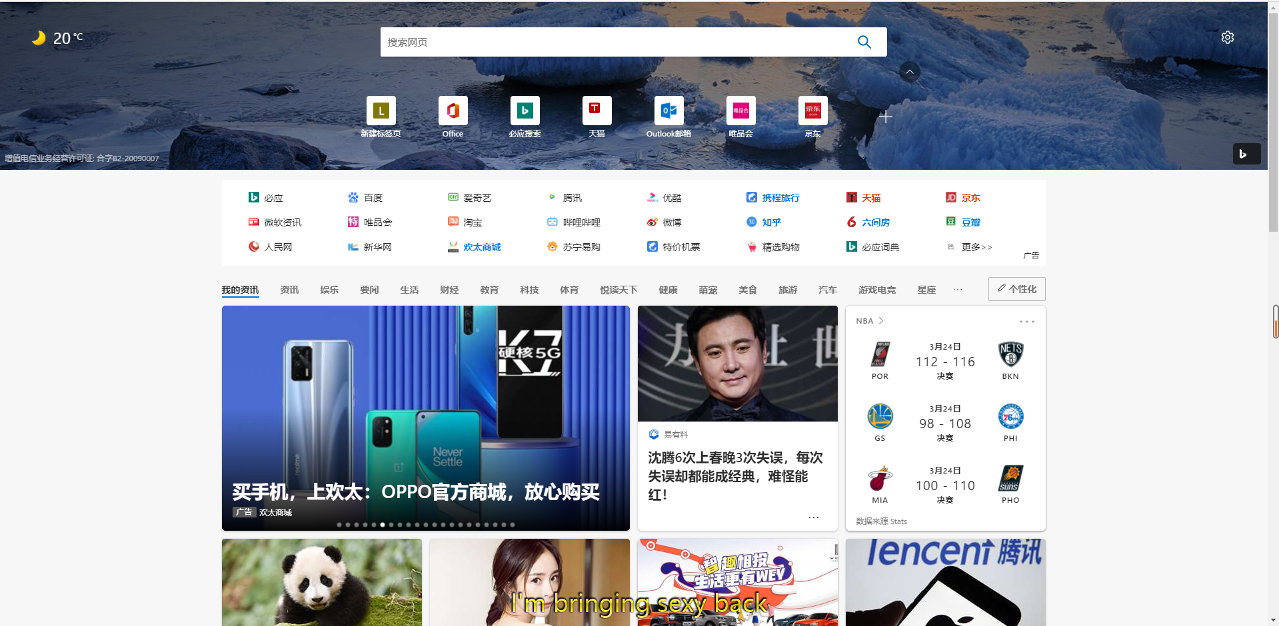Open Phoenix Suns team logo
Screen dimensions: 1279x626
click(x=1010, y=479)
